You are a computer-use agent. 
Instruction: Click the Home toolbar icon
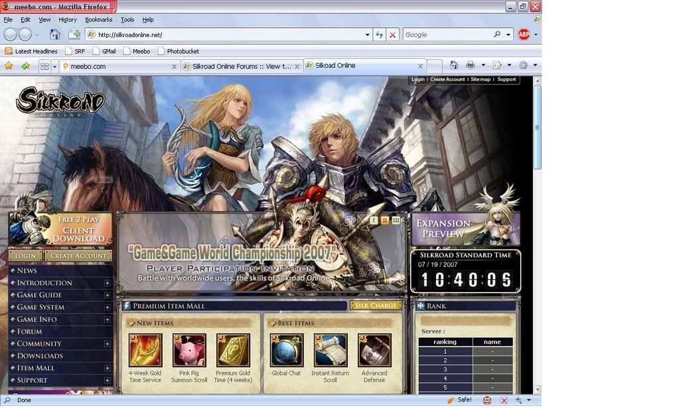[x=55, y=34]
